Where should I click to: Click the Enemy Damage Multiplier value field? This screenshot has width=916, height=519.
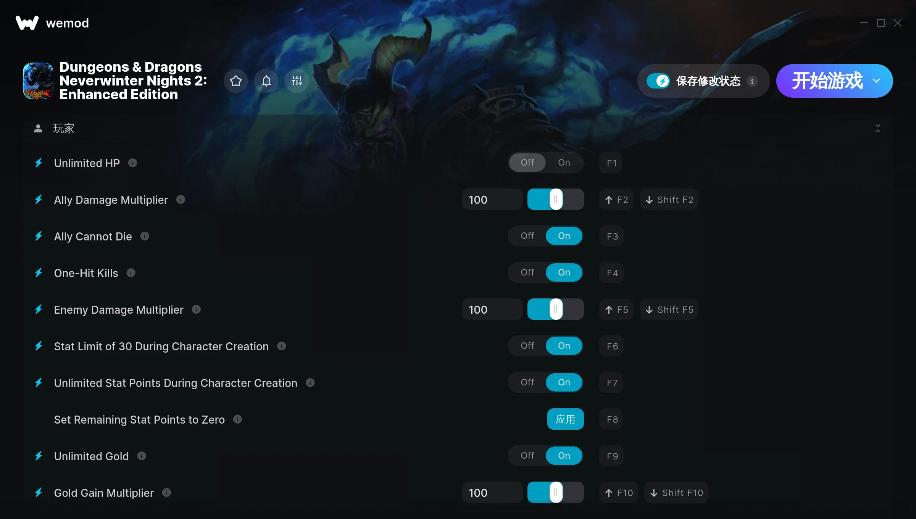(x=492, y=309)
